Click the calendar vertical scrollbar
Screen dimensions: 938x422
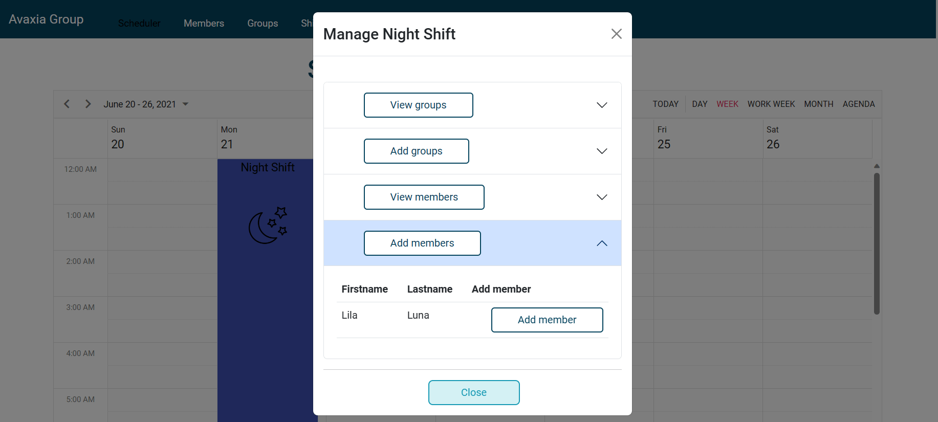[877, 240]
